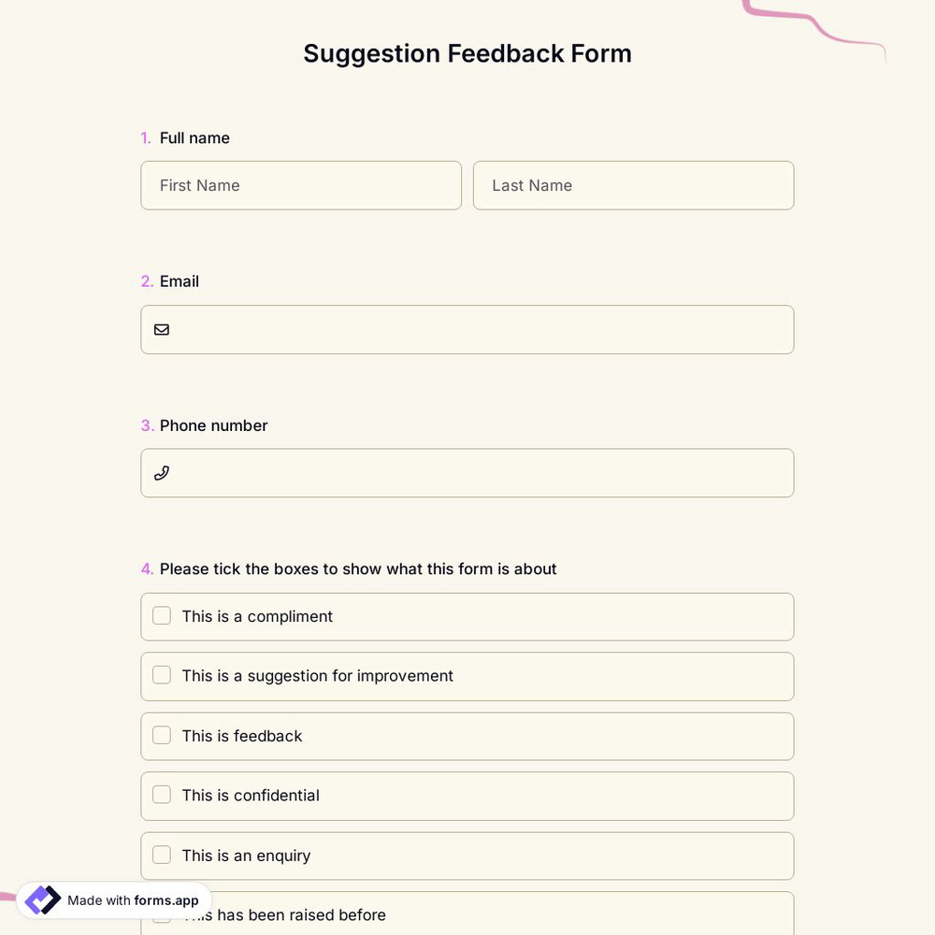Tick "This is a suggestion for improvement"
Image resolution: width=935 pixels, height=935 pixels.
(161, 675)
